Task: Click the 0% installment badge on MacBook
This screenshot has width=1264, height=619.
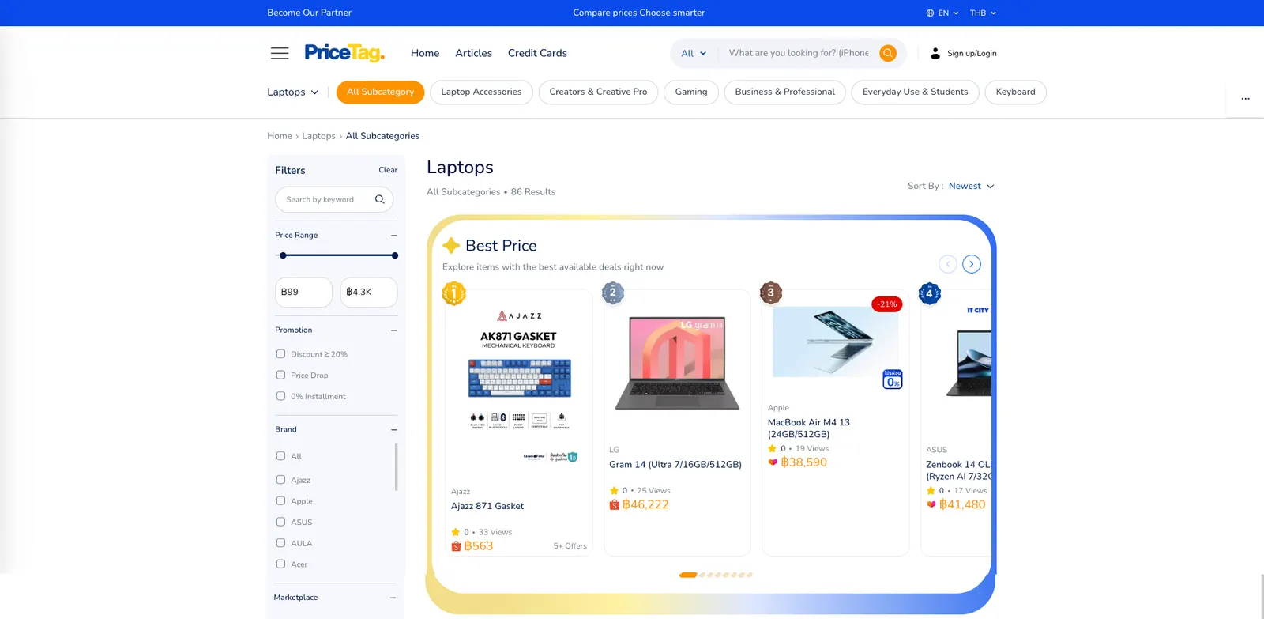Action: 893,379
